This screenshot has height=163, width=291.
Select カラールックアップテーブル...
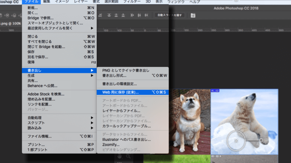tap(133, 126)
